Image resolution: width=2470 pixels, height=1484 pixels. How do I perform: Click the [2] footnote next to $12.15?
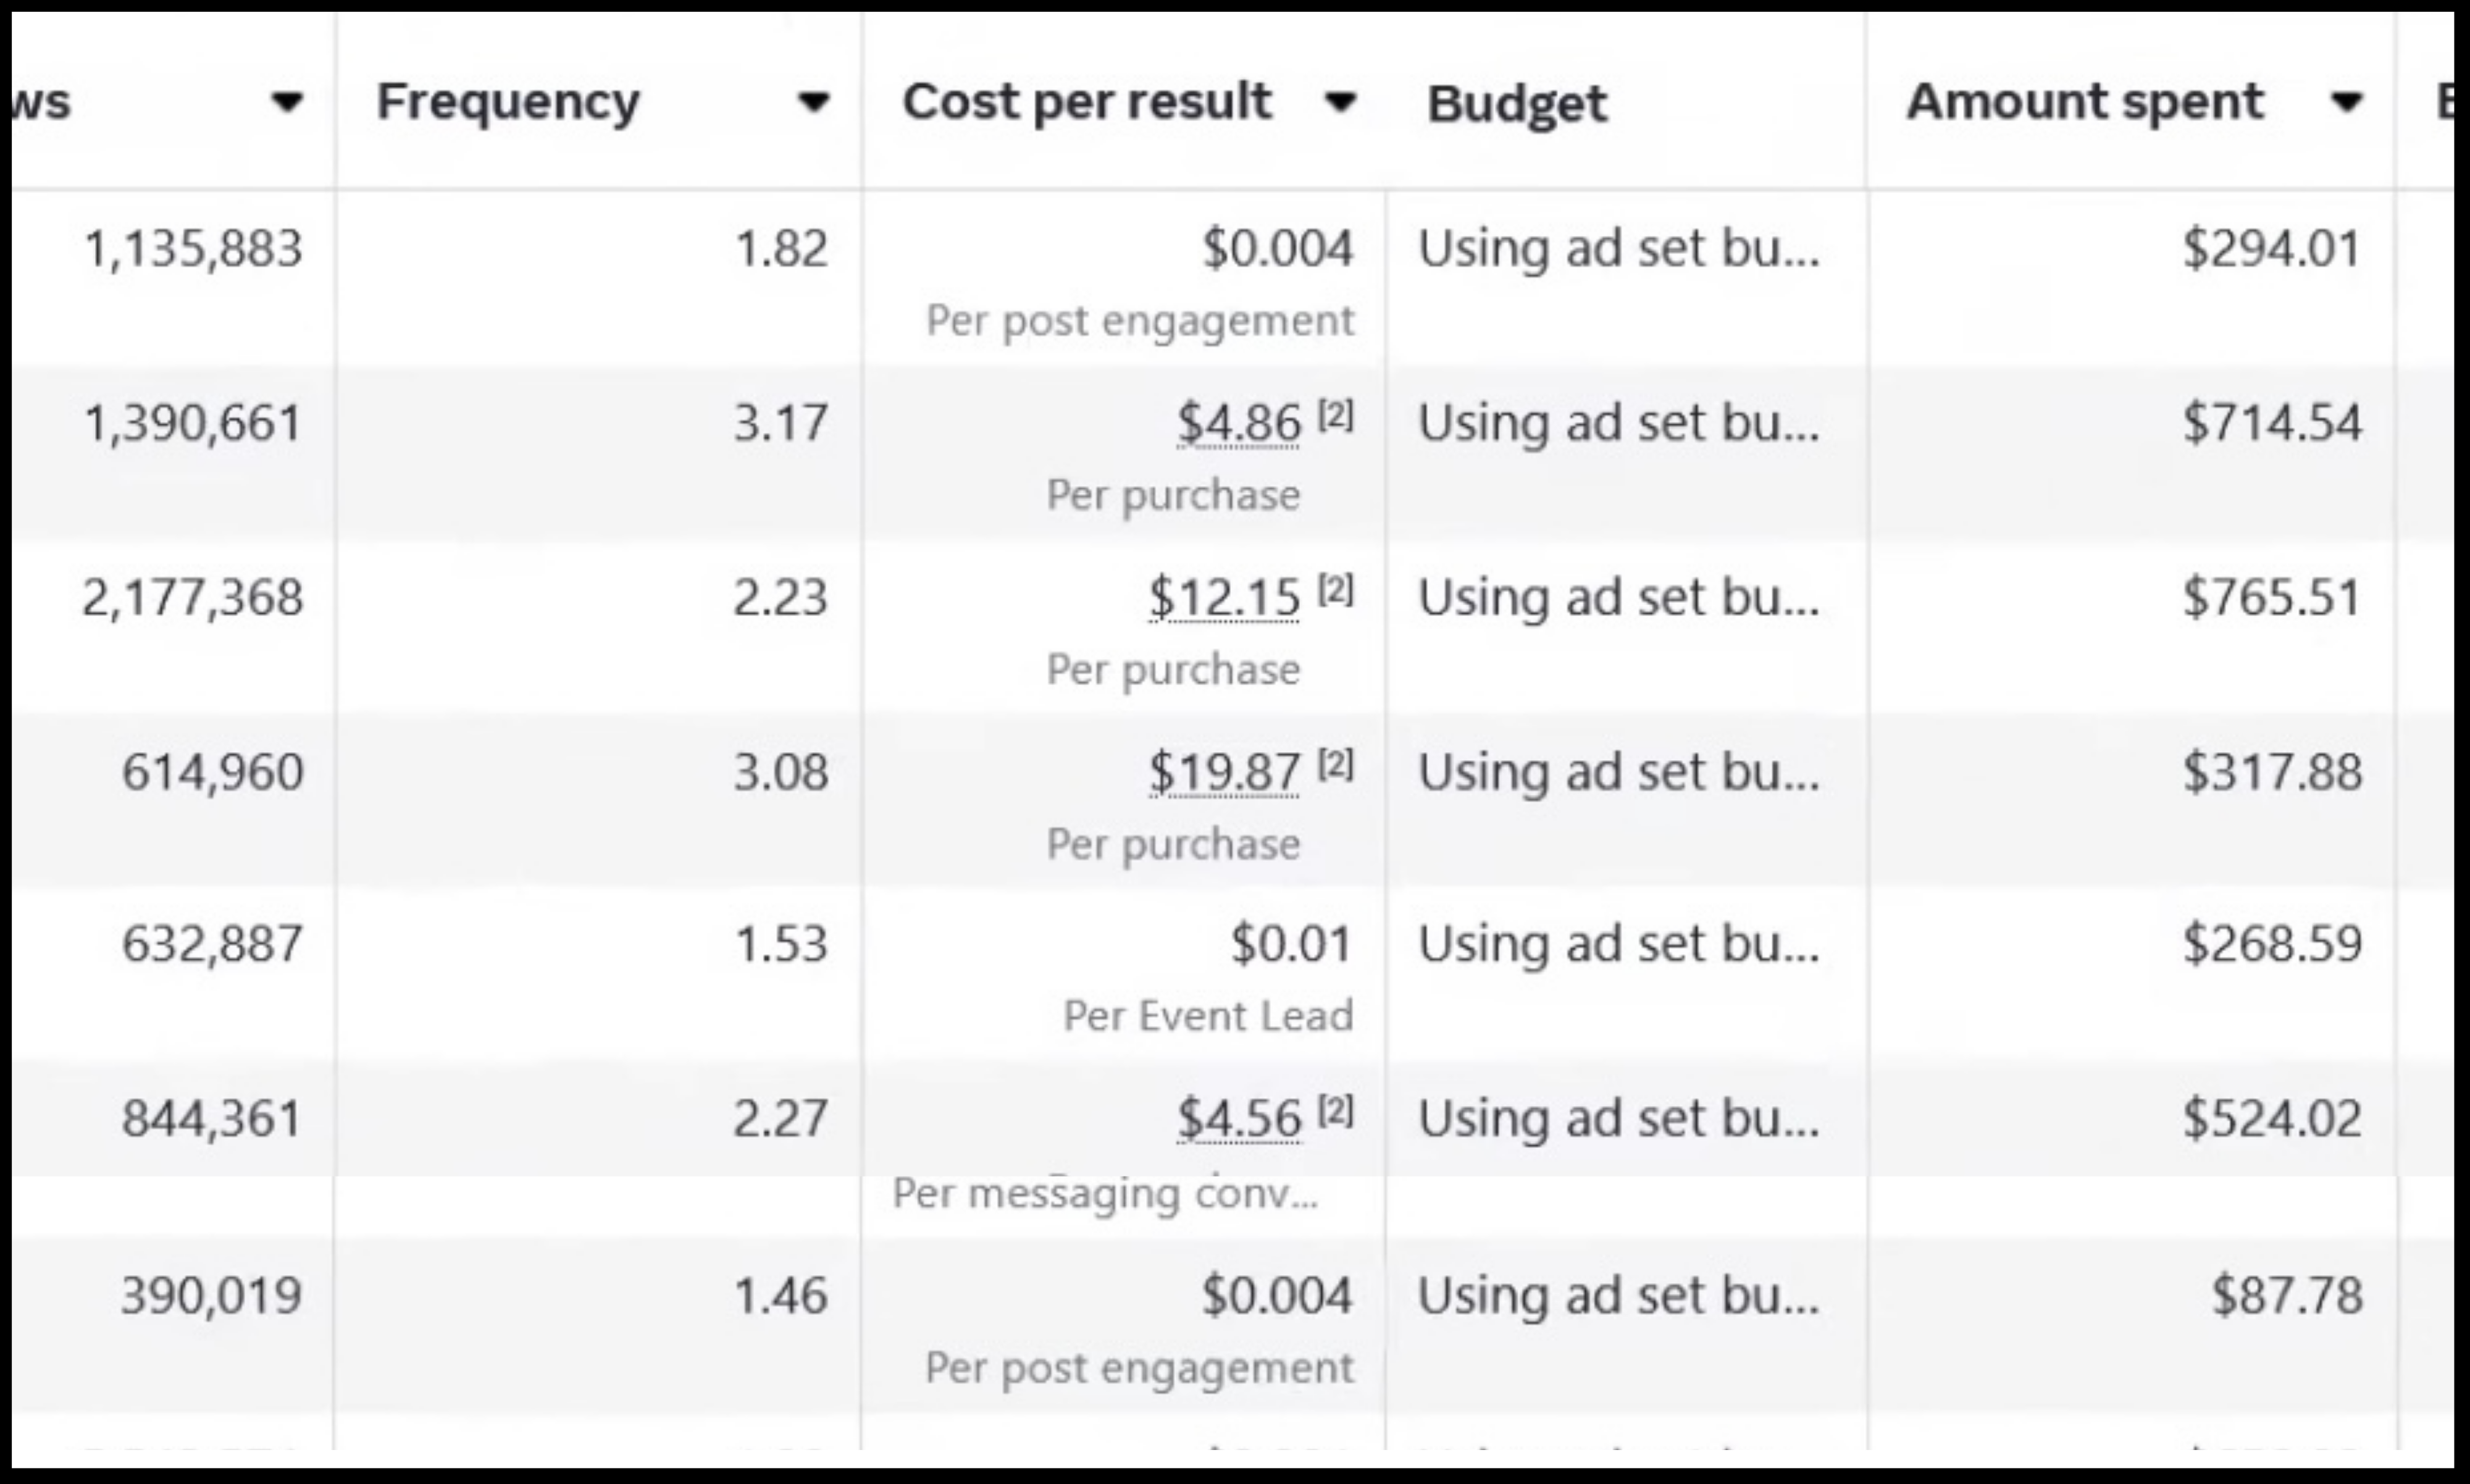1336,589
